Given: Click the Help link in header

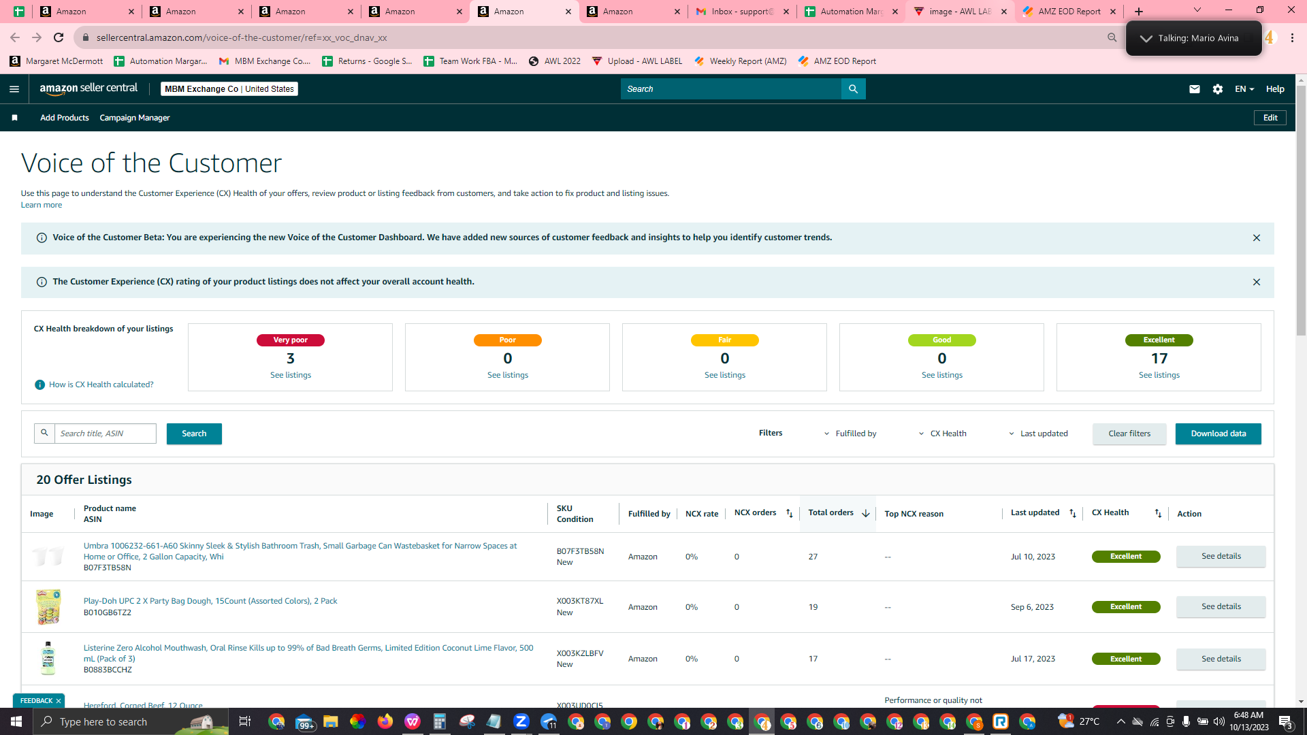Looking at the screenshot, I should [1275, 89].
